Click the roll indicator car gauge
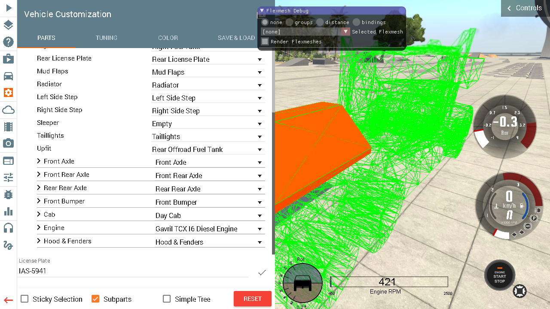 pos(302,283)
